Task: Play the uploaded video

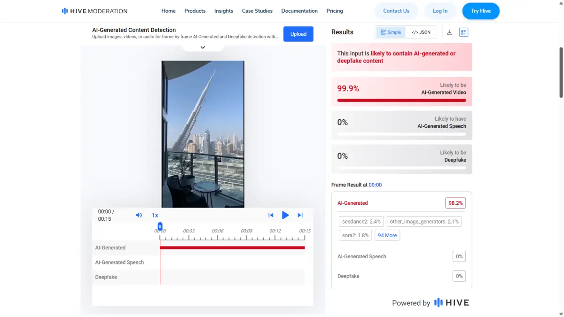Action: (x=285, y=215)
